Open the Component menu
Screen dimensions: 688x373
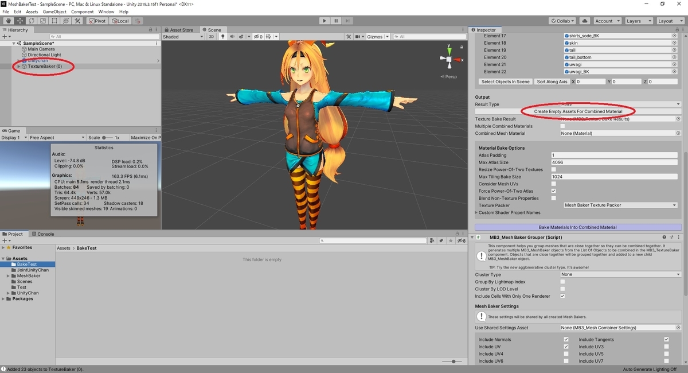tap(83, 11)
